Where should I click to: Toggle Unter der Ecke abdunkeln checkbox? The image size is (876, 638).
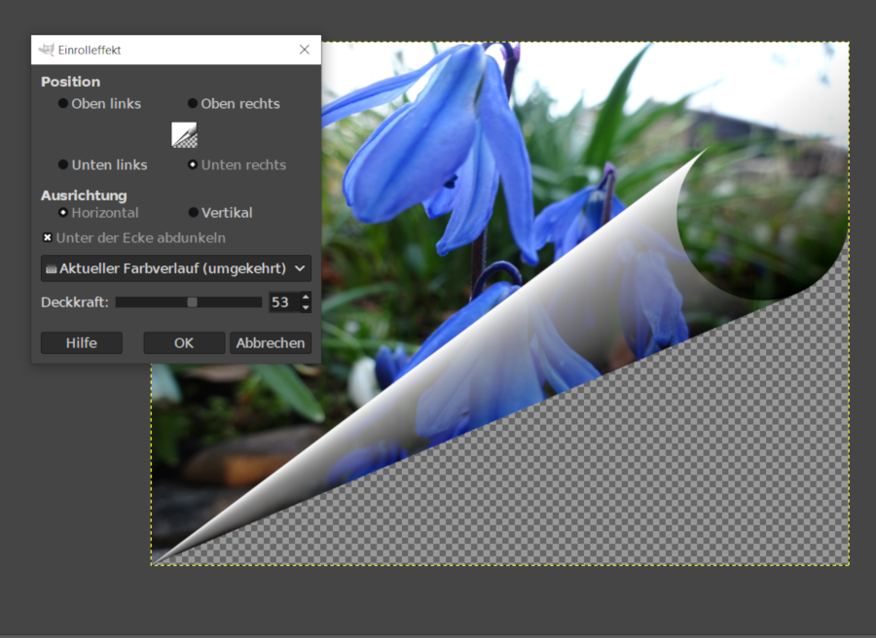click(48, 237)
